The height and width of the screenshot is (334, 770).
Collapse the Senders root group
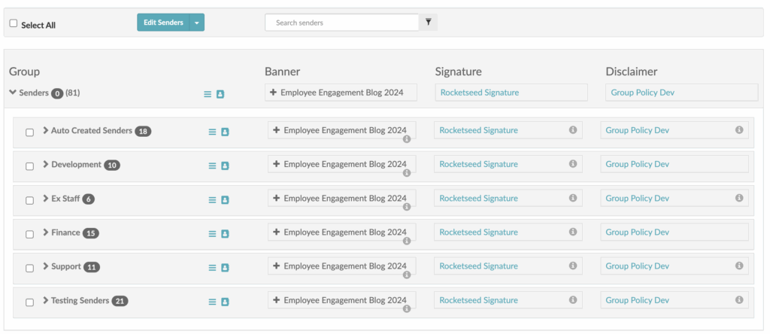pos(13,93)
